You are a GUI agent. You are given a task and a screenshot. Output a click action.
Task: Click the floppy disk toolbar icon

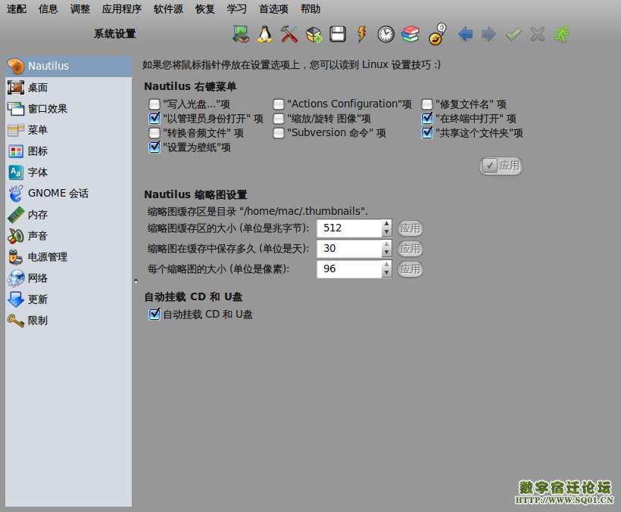[338, 34]
